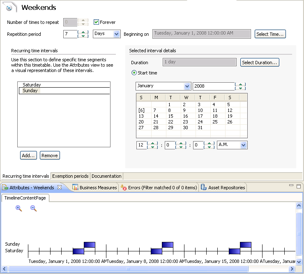Select the Saturday interval in list
Image resolution: width=304 pixels, height=274 pixels.
coord(64,85)
